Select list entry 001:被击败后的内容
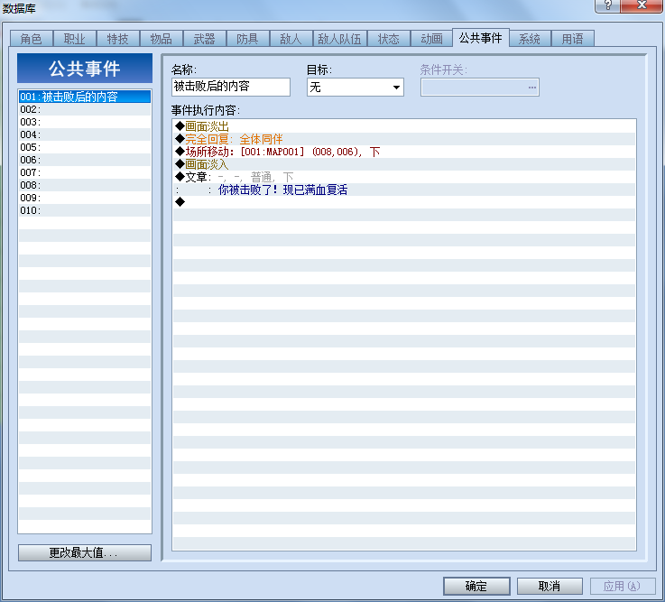The width and height of the screenshot is (665, 602). pos(85,97)
